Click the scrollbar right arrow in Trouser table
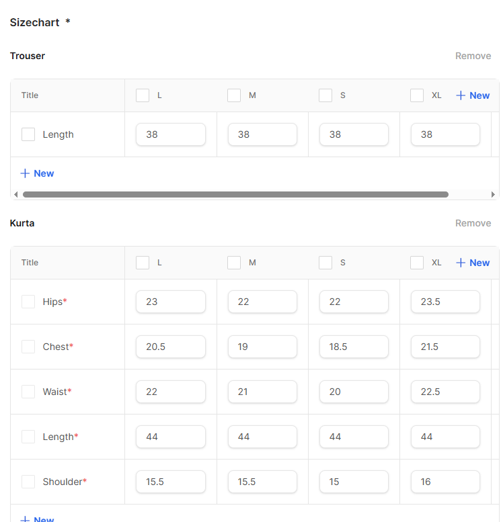The image size is (501, 522). tap(493, 195)
